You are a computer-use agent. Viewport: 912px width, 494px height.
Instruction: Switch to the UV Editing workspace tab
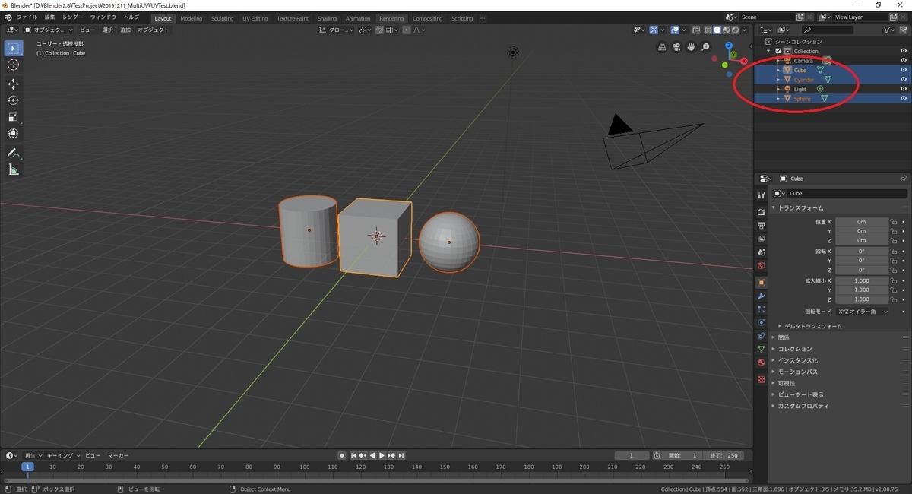255,18
